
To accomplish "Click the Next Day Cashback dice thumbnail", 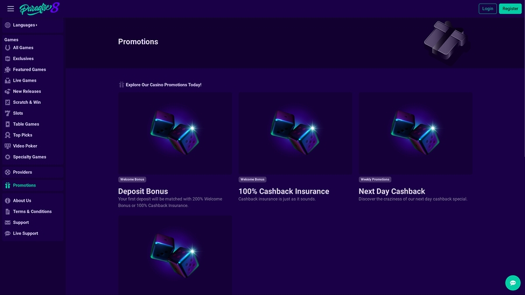I will [415, 133].
